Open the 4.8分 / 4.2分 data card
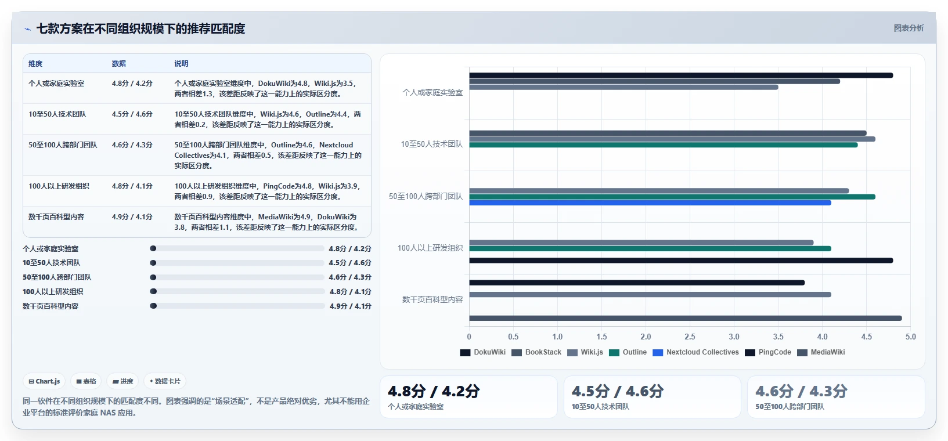This screenshot has width=948, height=441. [x=468, y=397]
